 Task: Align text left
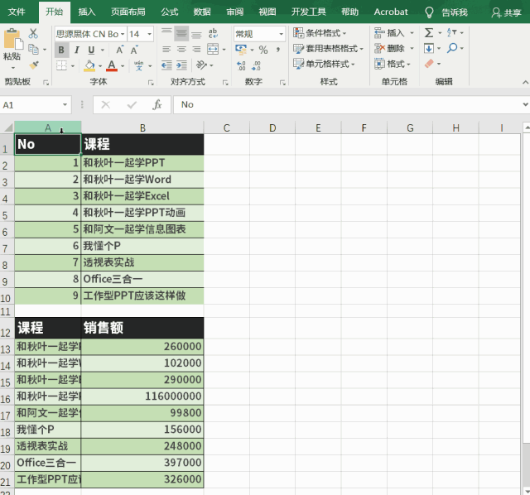pyautogui.click(x=166, y=50)
